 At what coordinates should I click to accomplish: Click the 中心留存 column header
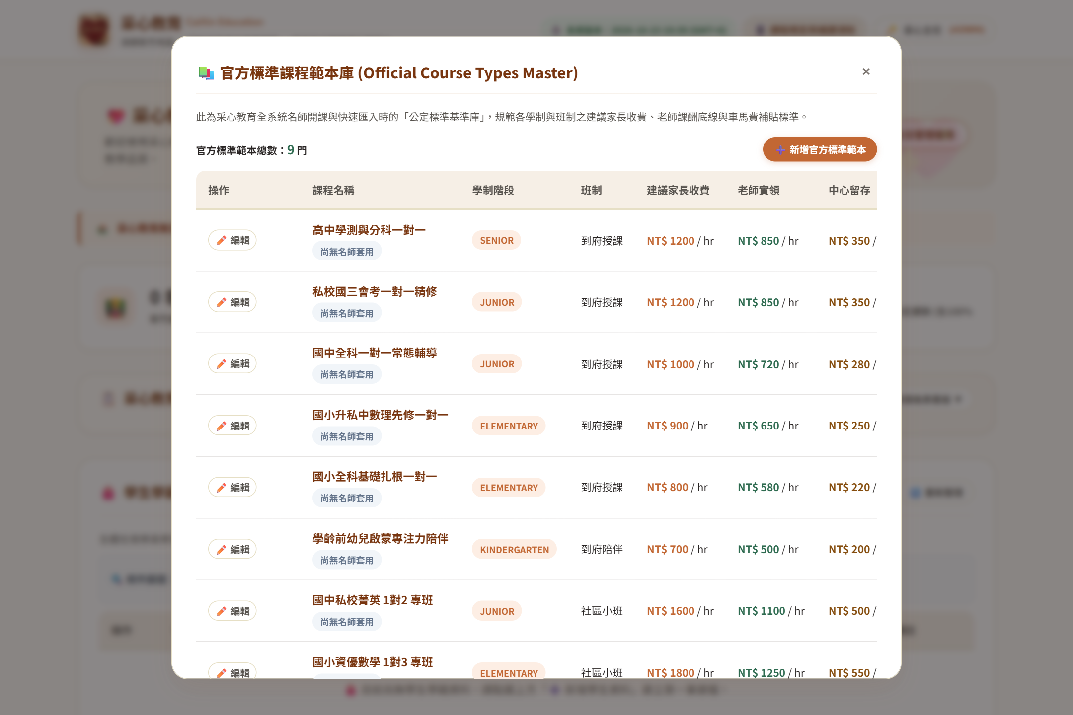(x=849, y=190)
